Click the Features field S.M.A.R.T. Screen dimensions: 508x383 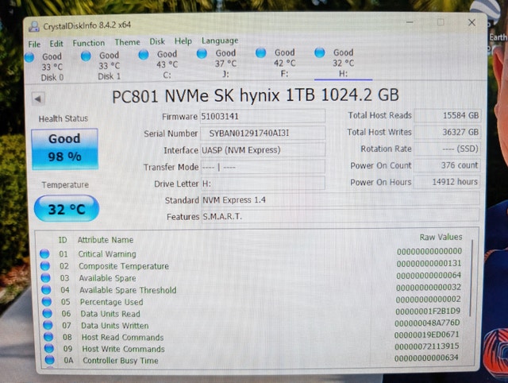(x=341, y=216)
